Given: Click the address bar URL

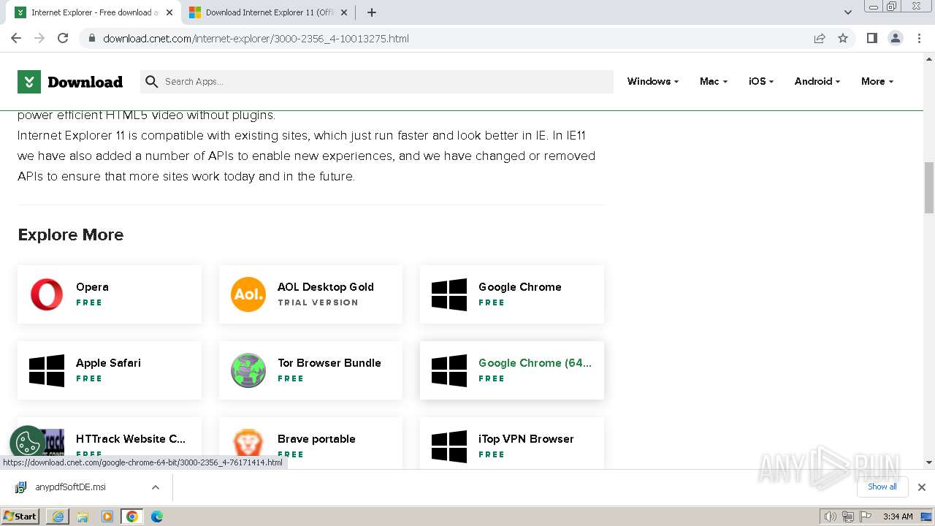Looking at the screenshot, I should (x=256, y=38).
